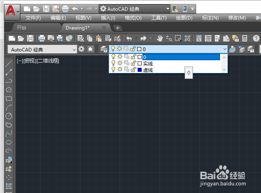Screen dimensions: 261x193
Task: Toggle lock icon for layer 实线
Action: point(133,63)
